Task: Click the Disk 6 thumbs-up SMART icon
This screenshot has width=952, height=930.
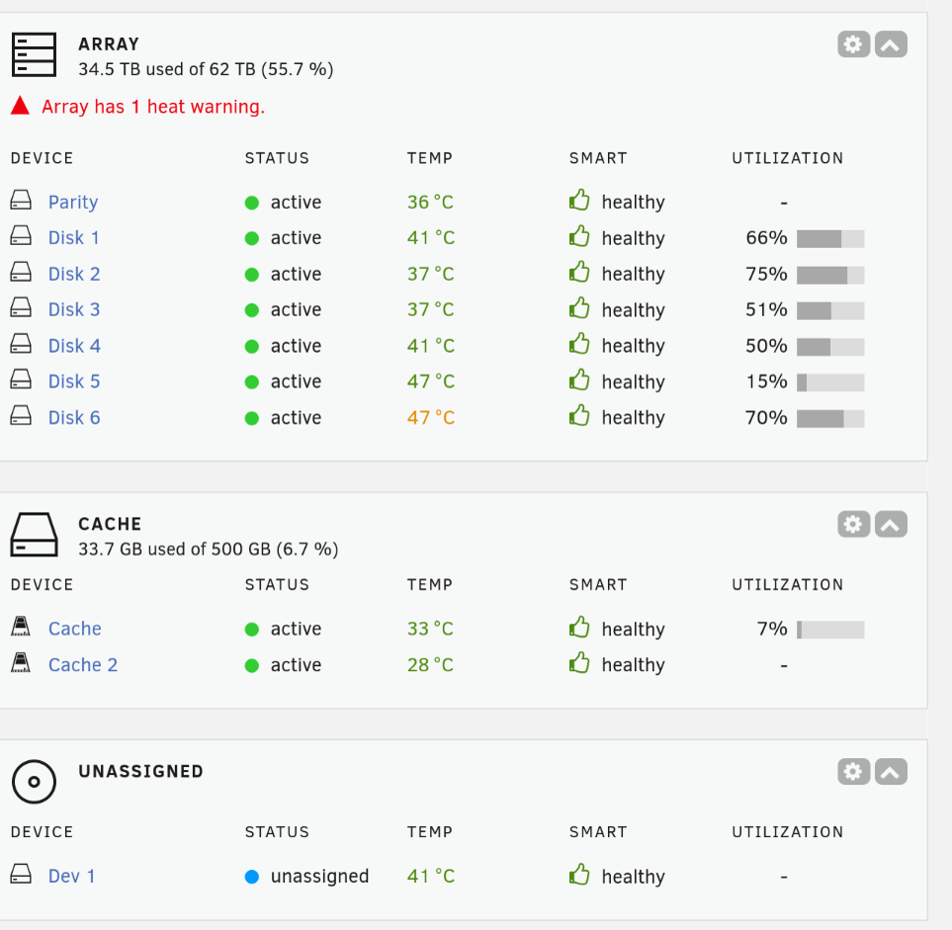Action: tap(579, 416)
